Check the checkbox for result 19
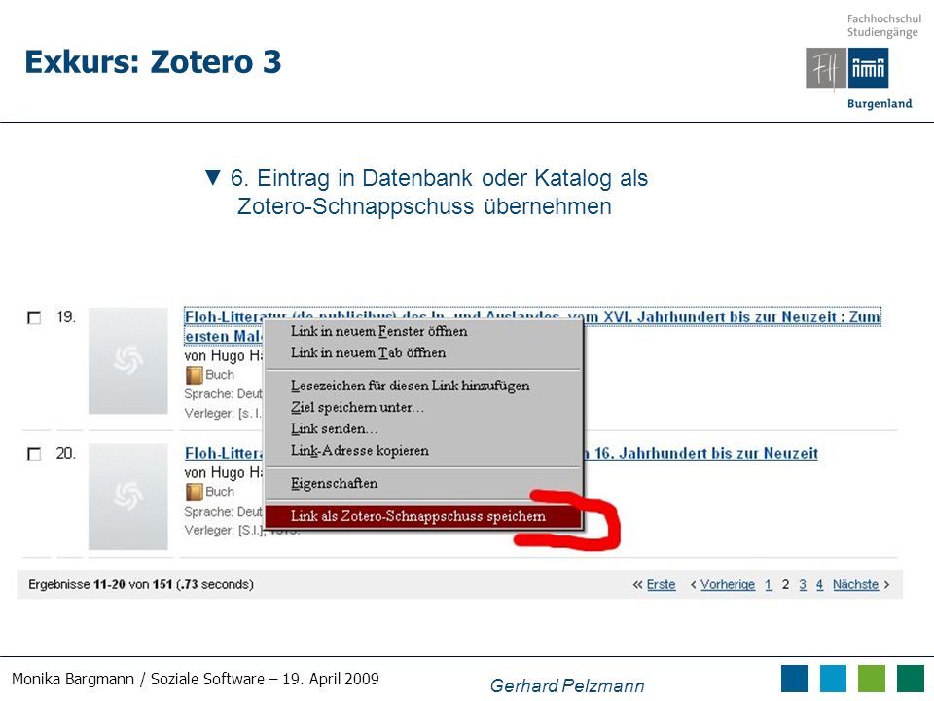This screenshot has width=934, height=701. point(35,317)
